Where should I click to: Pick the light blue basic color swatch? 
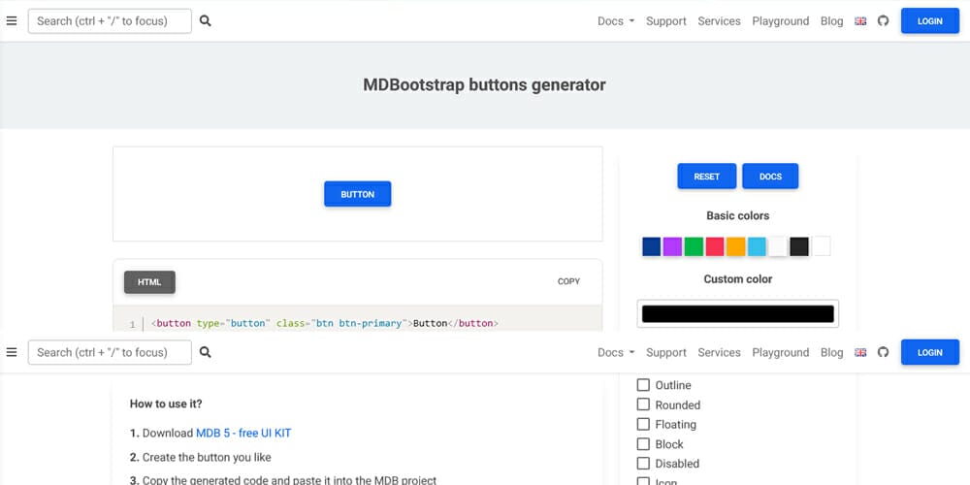[757, 246]
